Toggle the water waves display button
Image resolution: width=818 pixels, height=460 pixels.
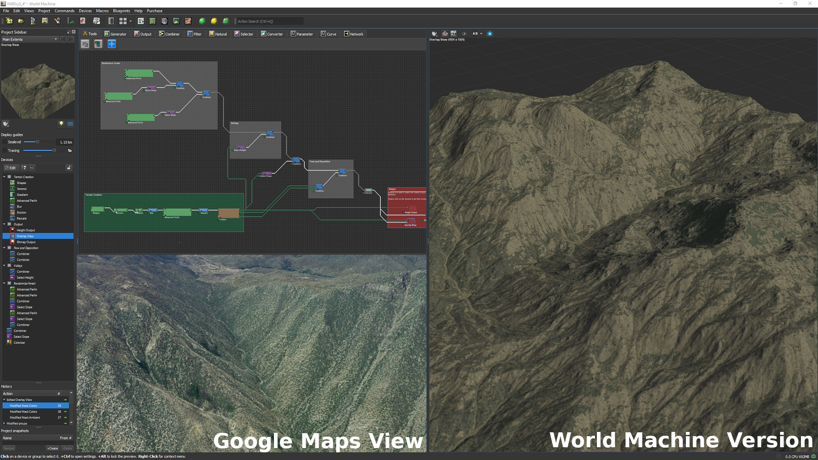70,124
